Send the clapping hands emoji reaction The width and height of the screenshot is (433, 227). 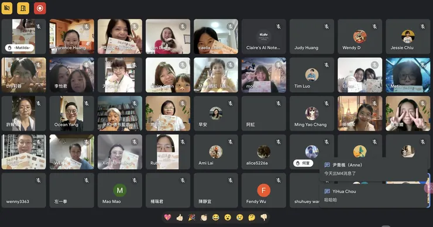(x=204, y=217)
